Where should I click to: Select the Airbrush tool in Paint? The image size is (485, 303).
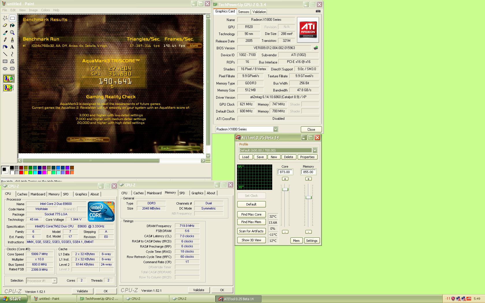(5, 47)
